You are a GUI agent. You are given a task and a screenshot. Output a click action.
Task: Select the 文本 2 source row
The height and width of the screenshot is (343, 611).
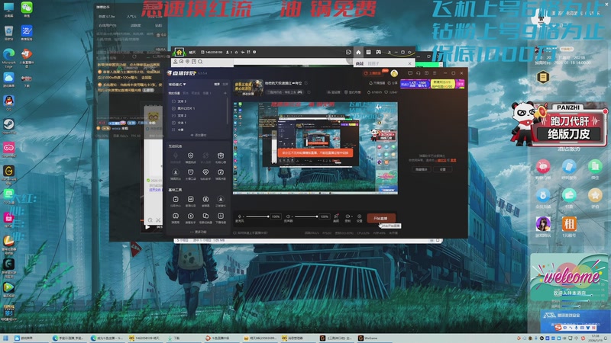coord(198,116)
